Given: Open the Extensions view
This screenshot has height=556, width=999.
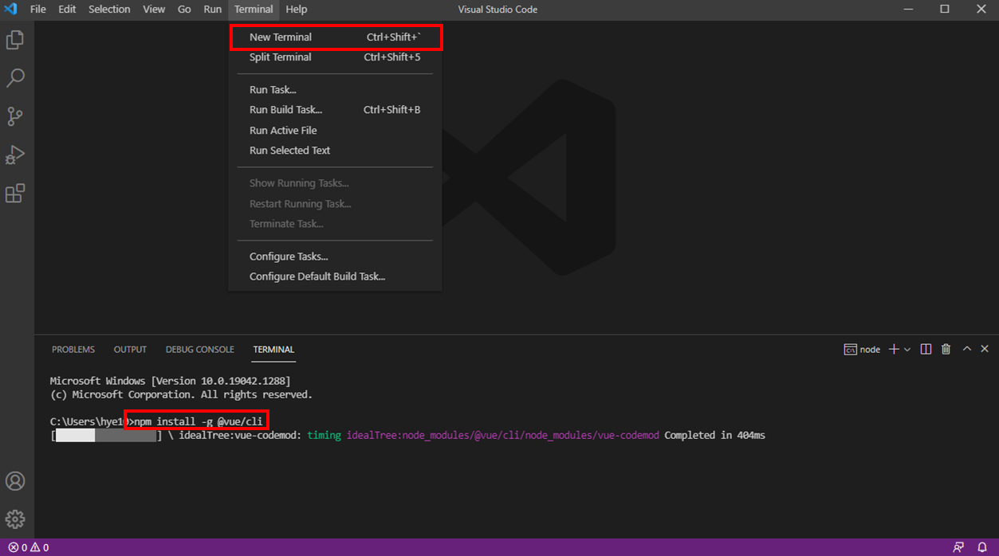Looking at the screenshot, I should tap(15, 193).
